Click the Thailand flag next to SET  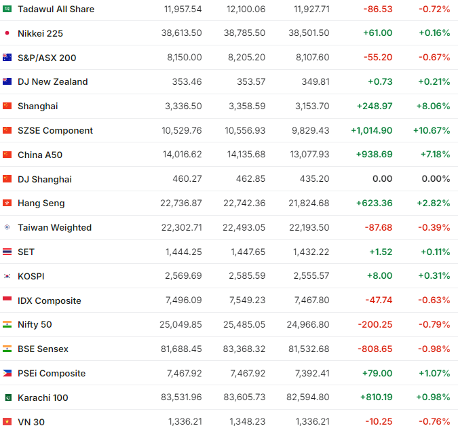coord(7,252)
